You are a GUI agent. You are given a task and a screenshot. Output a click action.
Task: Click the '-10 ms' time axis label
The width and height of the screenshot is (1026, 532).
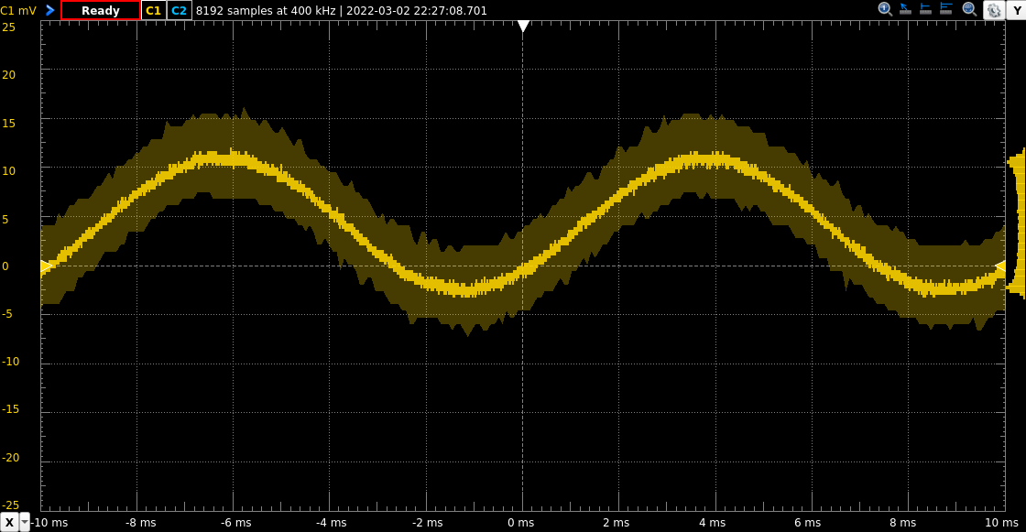click(x=49, y=522)
